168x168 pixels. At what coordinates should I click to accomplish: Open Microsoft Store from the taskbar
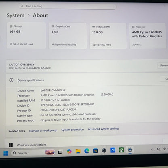96,151
